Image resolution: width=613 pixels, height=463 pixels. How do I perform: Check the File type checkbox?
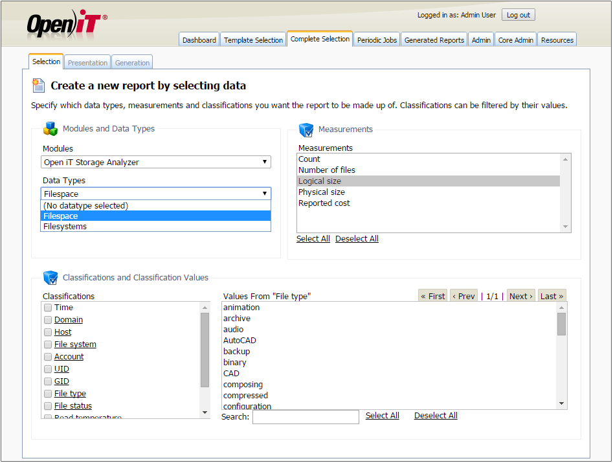click(48, 394)
